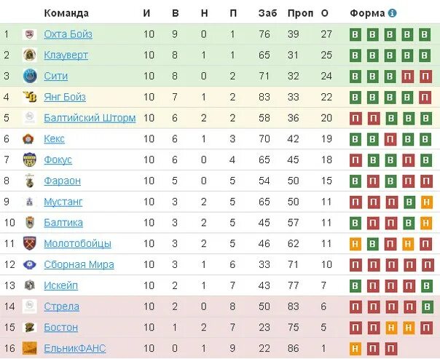Click the Команда column header
This screenshot has height=359, width=440.
tap(66, 13)
